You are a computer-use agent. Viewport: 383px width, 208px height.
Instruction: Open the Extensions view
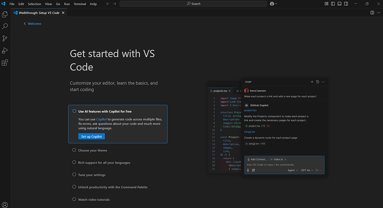(5, 63)
